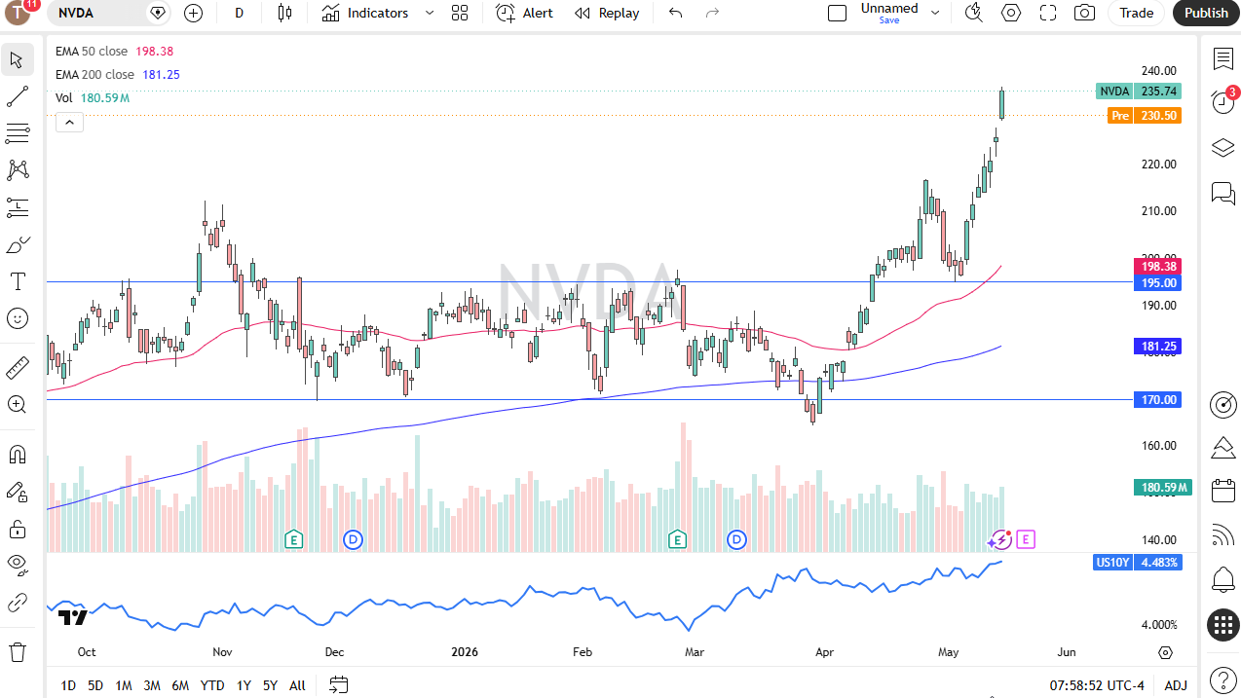
Task: Open the forecasting and measurement tools
Action: [17, 207]
